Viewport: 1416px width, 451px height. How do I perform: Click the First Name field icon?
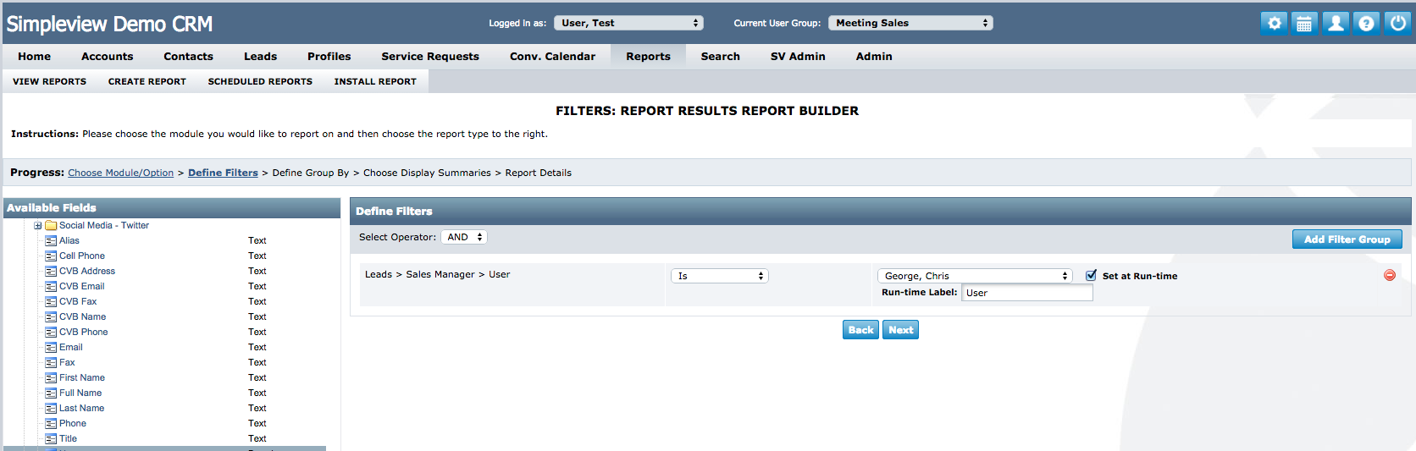[x=51, y=378]
